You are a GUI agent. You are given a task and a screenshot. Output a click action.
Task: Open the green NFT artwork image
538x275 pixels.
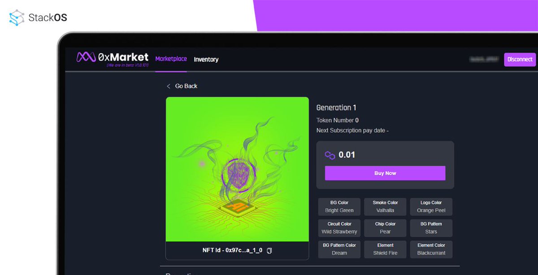point(237,169)
